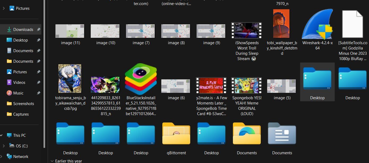This screenshot has width=369, height=163.
Task: Select the grey Documents library folder
Action: [282, 134]
